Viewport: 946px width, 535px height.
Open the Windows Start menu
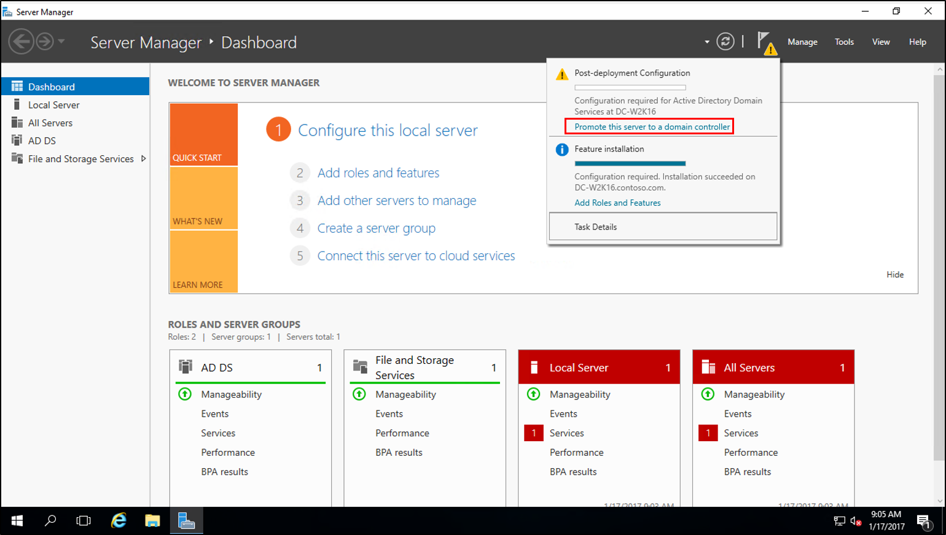(15, 520)
